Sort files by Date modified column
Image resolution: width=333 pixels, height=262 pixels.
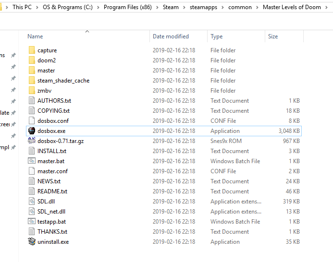coord(171,36)
